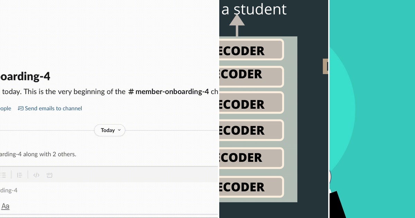The image size is (415, 218).
Task: Open the Today date dropdown
Action: click(110, 130)
